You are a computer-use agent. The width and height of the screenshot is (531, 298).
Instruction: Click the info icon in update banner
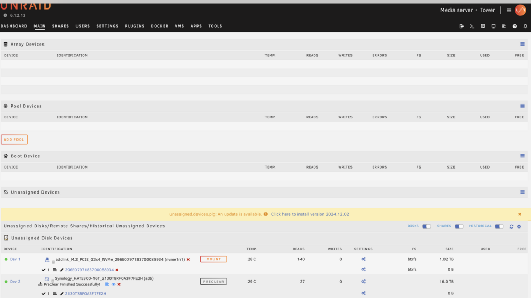tap(265, 214)
